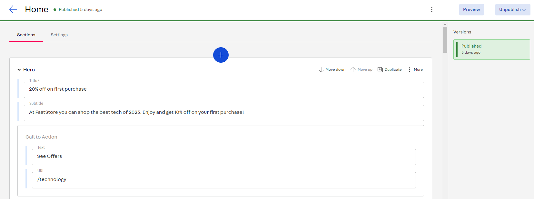
Task: Edit the Call to Action URL field
Action: point(224,180)
